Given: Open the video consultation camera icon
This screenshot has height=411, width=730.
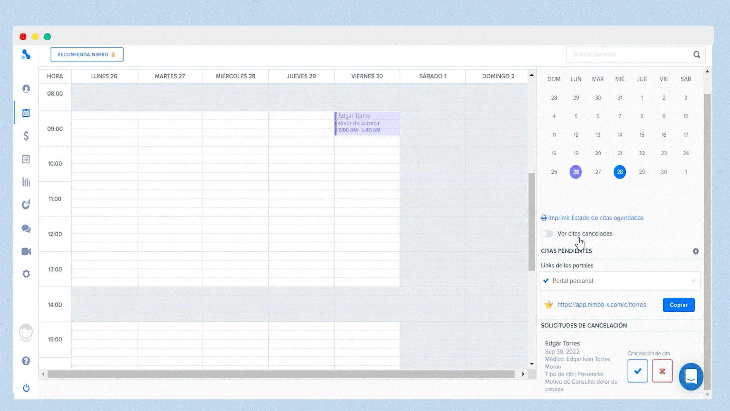Looking at the screenshot, I should [26, 252].
